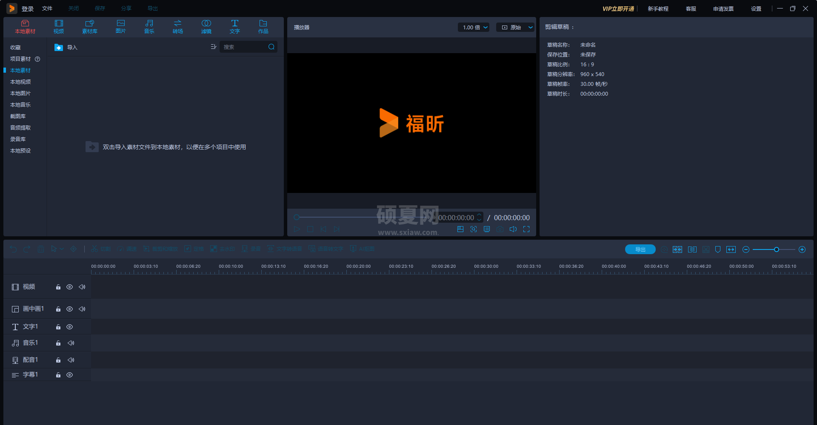Screen dimensions: 817x425
Task: Click the delete trash icon in timeline toolbar
Action: (41, 249)
